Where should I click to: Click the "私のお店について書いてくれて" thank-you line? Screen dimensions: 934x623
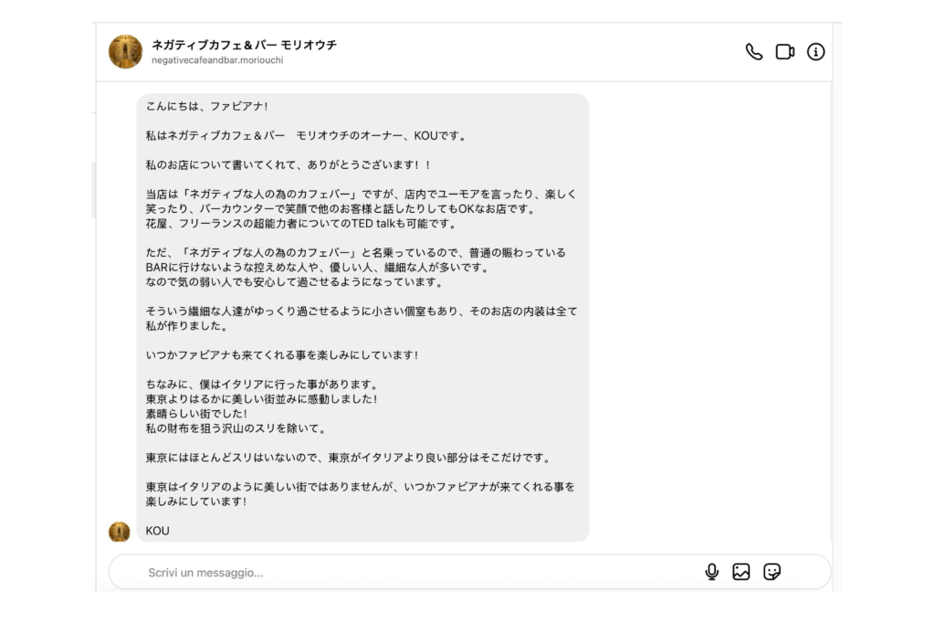pos(288,165)
